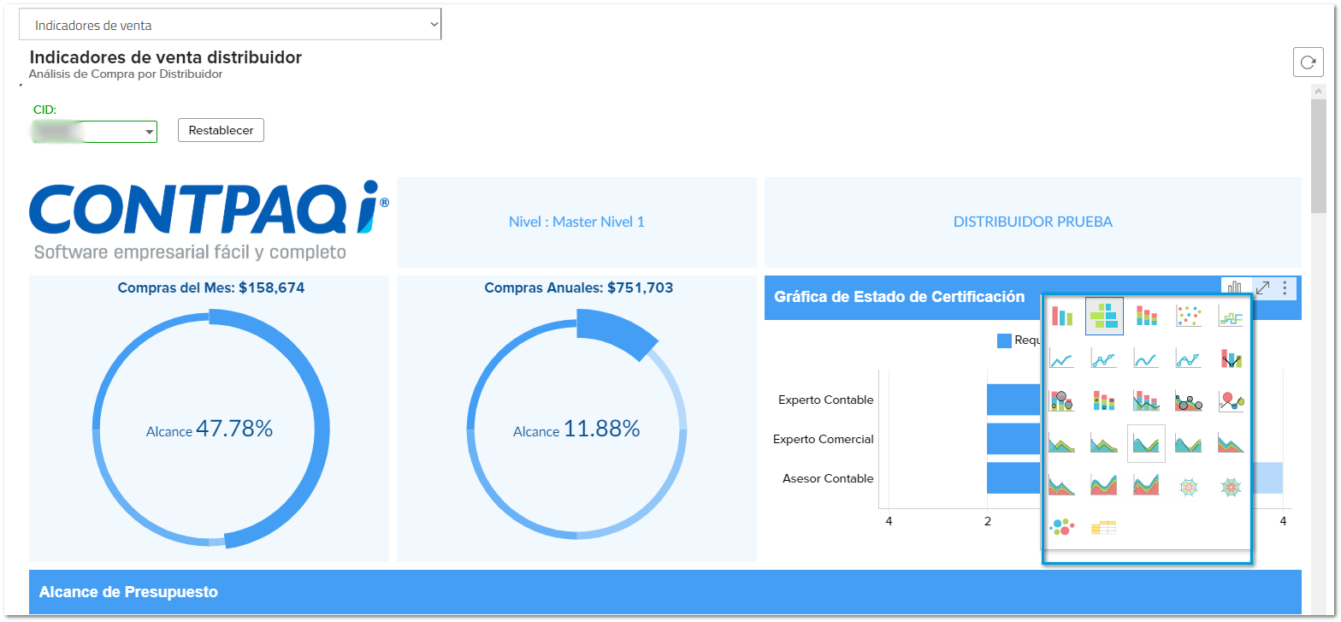Expand the certification chart to full screen
Viewport: 1341px width, 622px height.
tap(1262, 288)
